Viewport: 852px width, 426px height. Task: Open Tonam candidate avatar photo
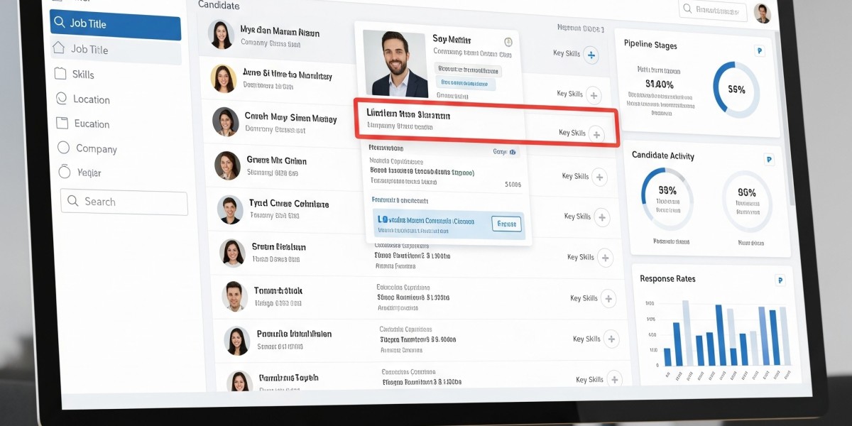point(234,296)
